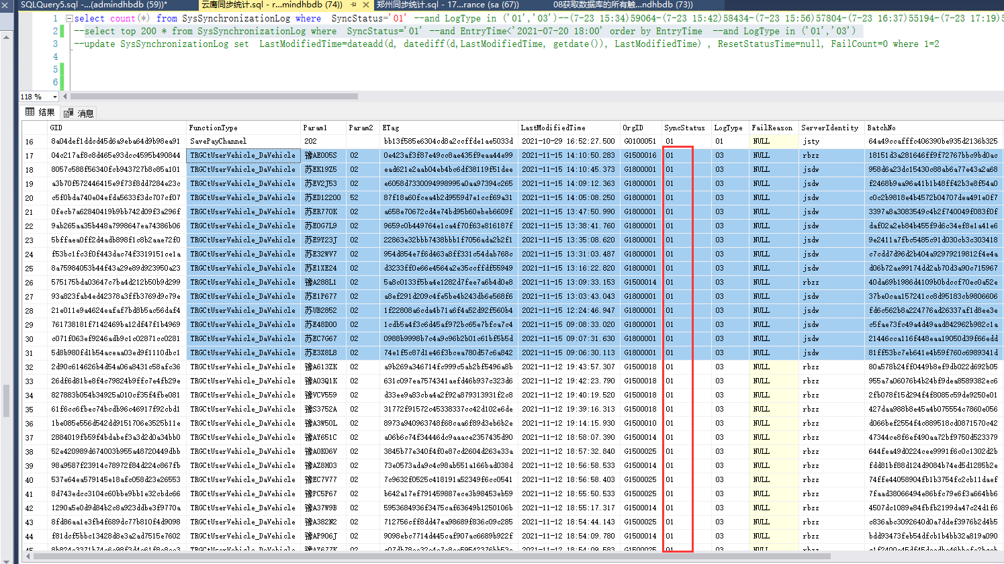Select row 17 by its row number
The image size is (1004, 564).
[30, 156]
